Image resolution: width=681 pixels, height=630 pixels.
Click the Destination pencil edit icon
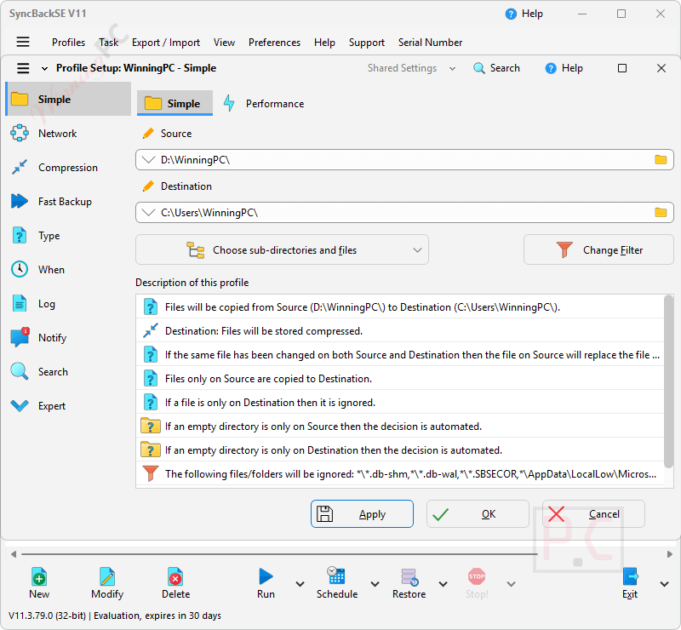(148, 186)
